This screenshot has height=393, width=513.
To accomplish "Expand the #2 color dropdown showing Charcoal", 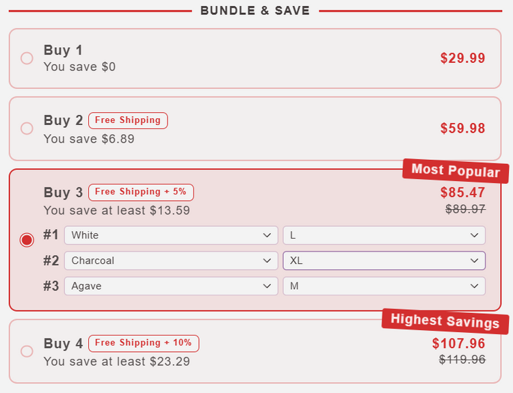I will (171, 260).
